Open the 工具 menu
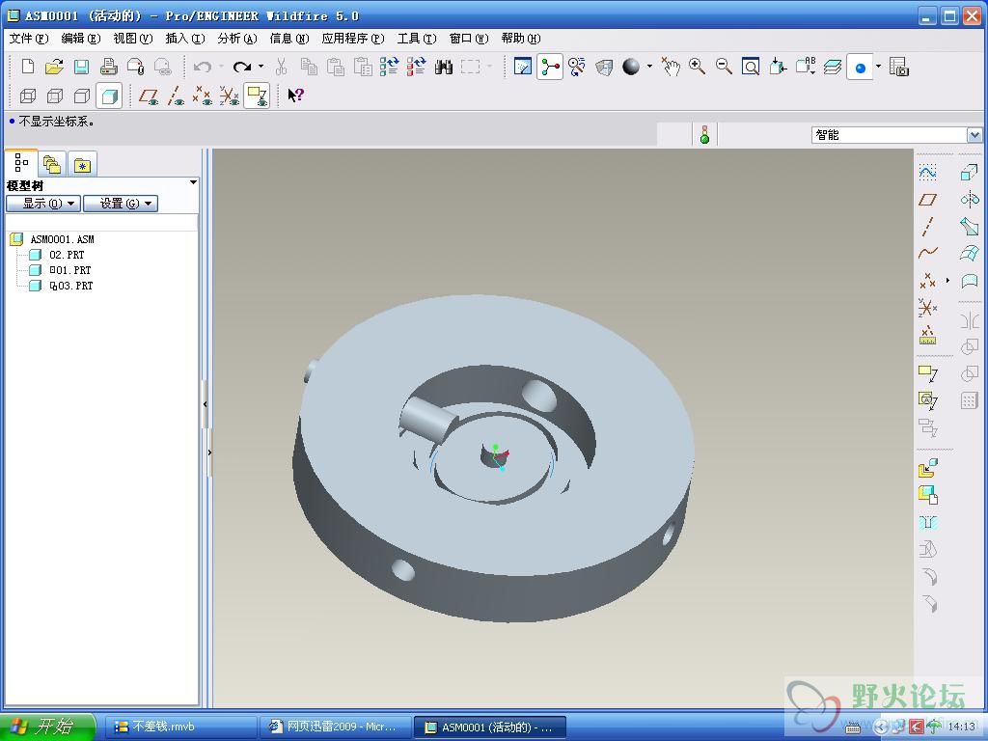This screenshot has height=741, width=988. pyautogui.click(x=417, y=39)
